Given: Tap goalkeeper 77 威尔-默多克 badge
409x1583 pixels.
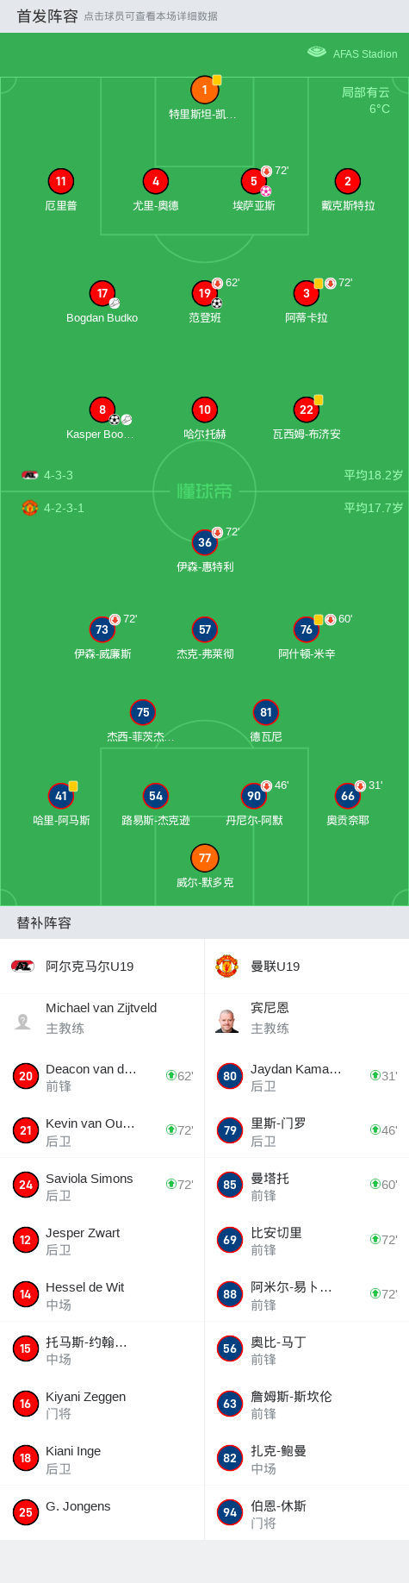Looking at the screenshot, I should click(x=204, y=858).
